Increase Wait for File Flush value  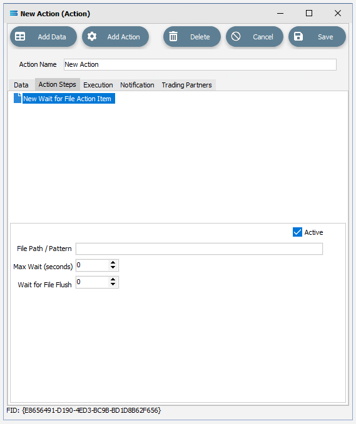(x=113, y=279)
